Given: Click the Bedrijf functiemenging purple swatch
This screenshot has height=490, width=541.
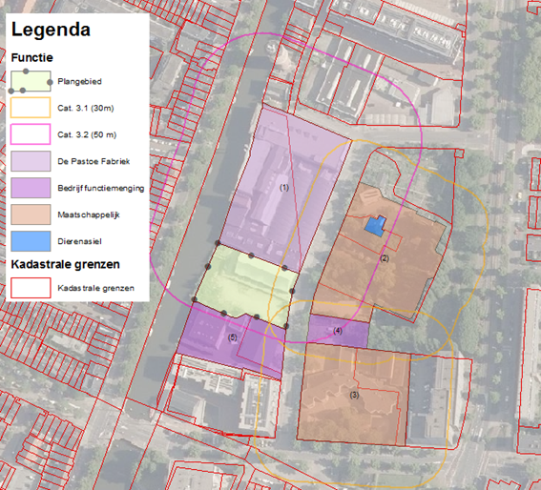Looking at the screenshot, I should pos(31,188).
